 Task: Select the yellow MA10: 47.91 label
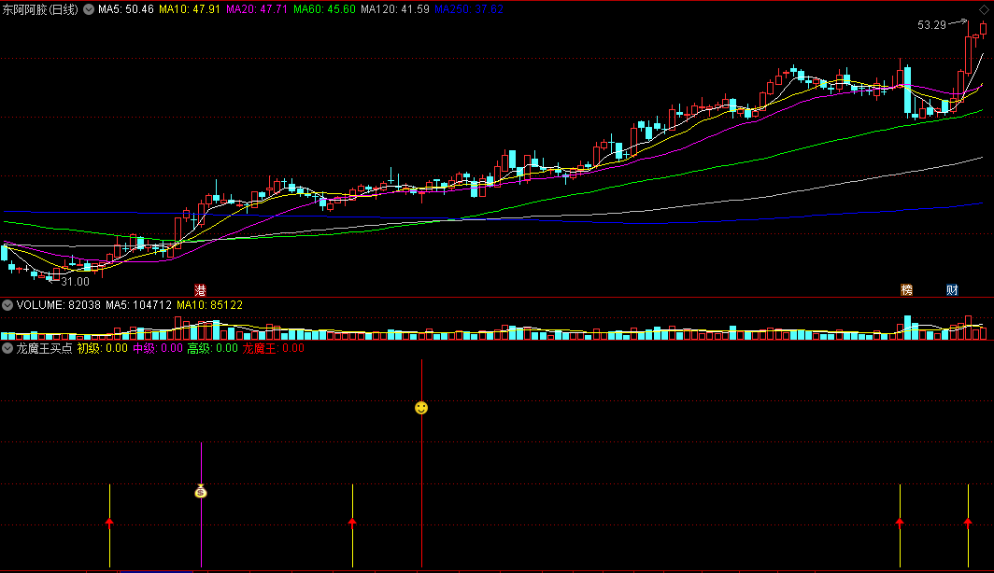(190, 9)
